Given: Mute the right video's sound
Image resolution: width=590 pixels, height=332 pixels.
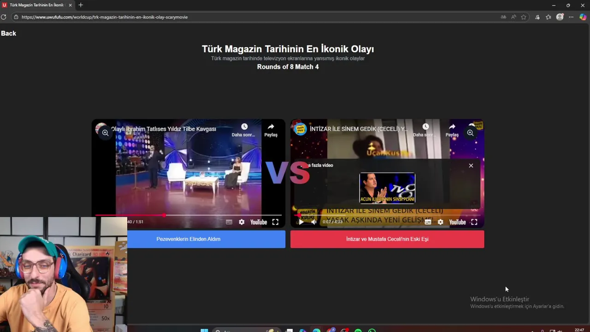Looking at the screenshot, I should point(313,222).
